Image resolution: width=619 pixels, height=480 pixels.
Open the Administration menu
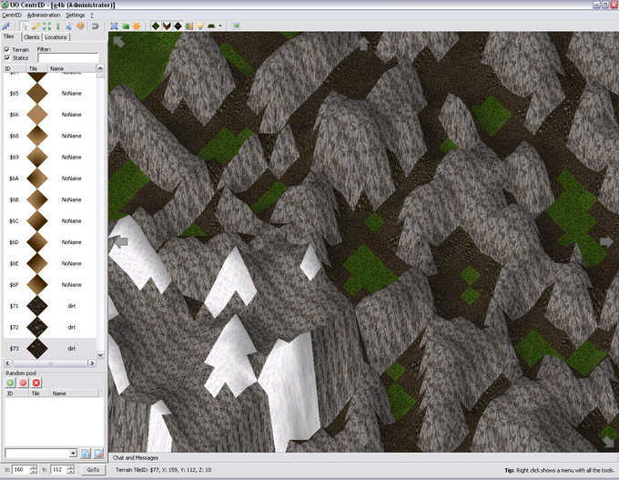point(44,15)
